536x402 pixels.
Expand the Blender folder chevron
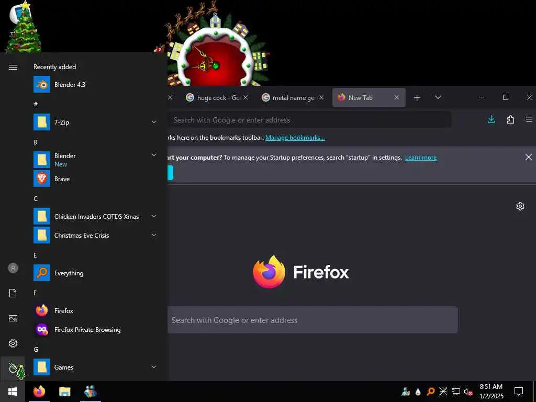[154, 155]
